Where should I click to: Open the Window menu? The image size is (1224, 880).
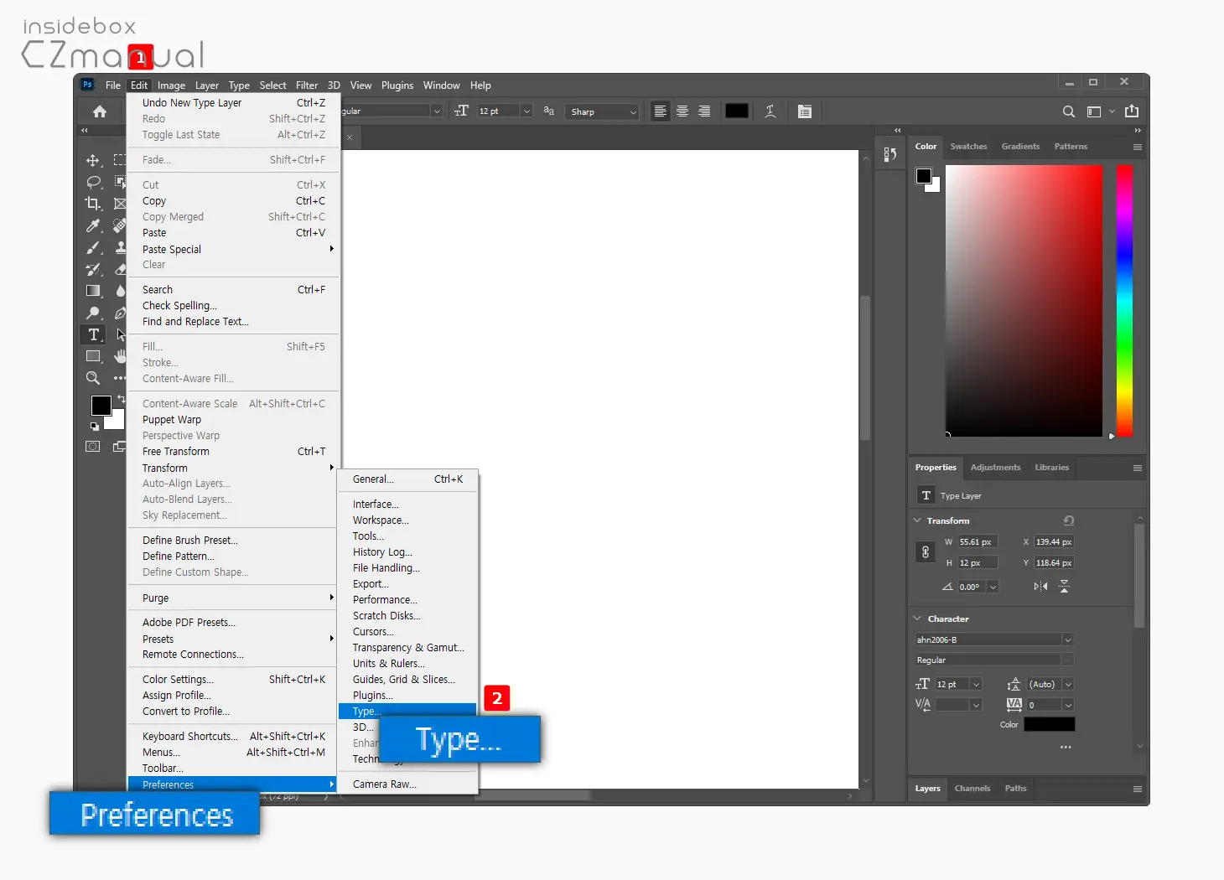pyautogui.click(x=441, y=85)
